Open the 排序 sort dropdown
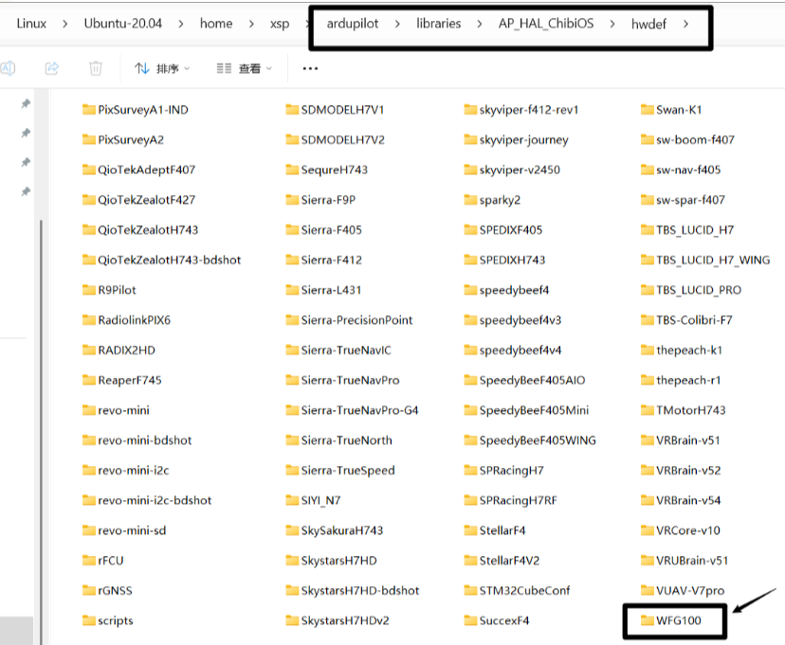785x645 pixels. [162, 68]
